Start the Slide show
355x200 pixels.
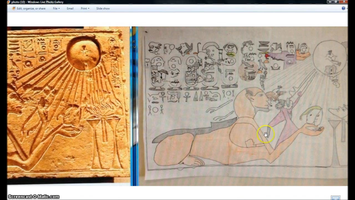click(x=103, y=8)
